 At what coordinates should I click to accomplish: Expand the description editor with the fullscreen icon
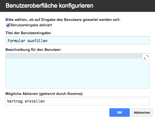click(x=146, y=57)
